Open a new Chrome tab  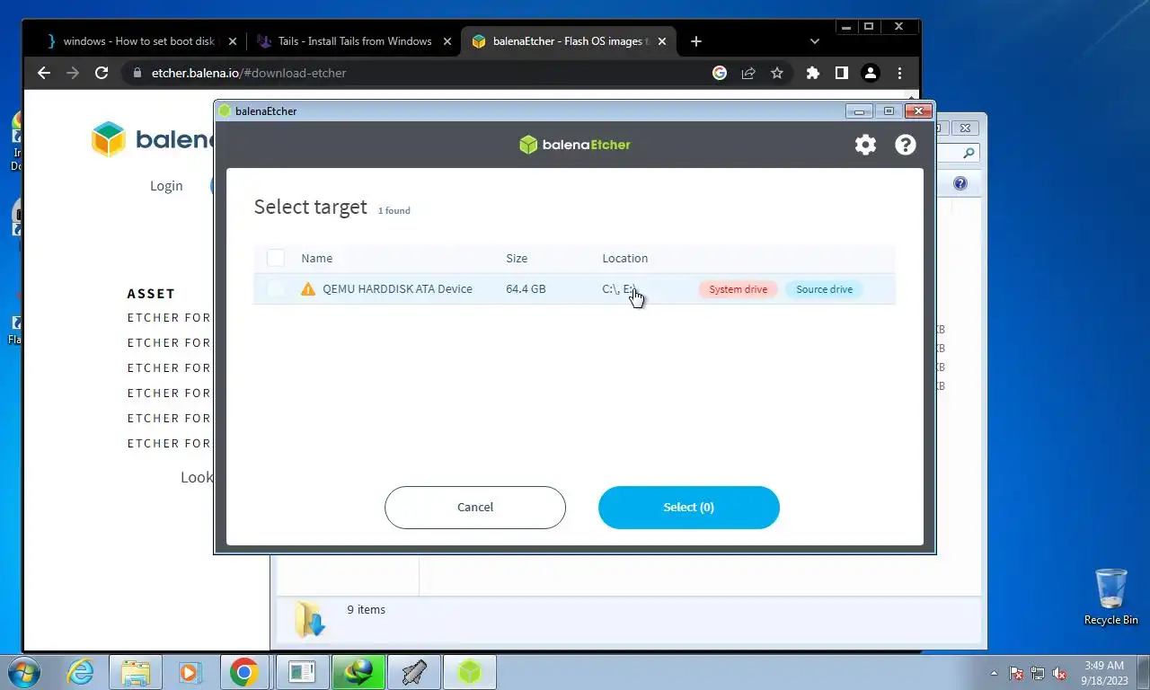click(x=696, y=41)
